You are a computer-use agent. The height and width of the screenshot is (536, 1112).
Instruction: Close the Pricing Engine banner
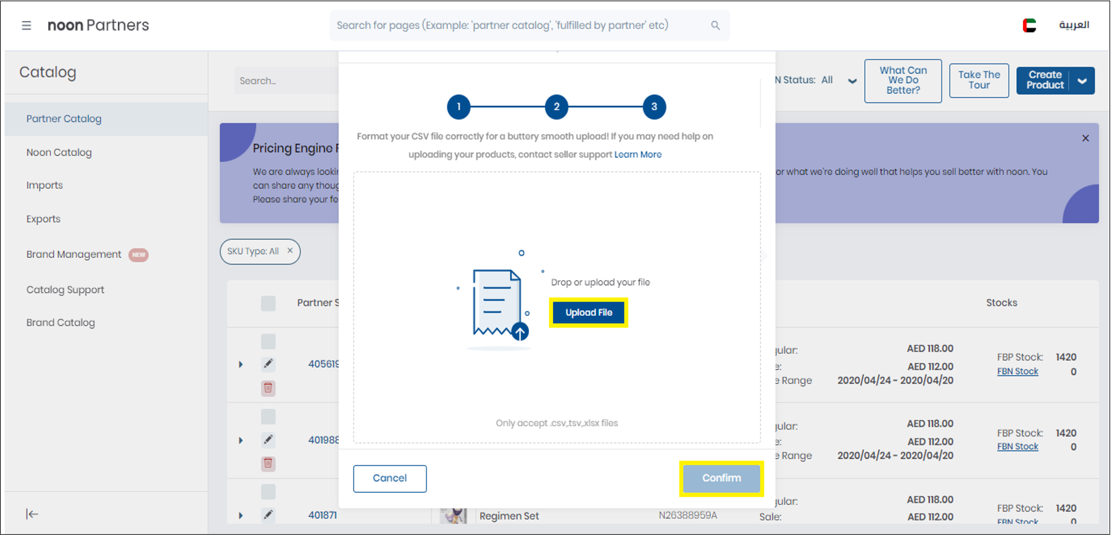[x=1085, y=138]
